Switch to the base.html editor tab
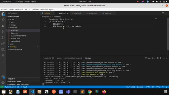The height and width of the screenshot is (95, 169). point(77,13)
